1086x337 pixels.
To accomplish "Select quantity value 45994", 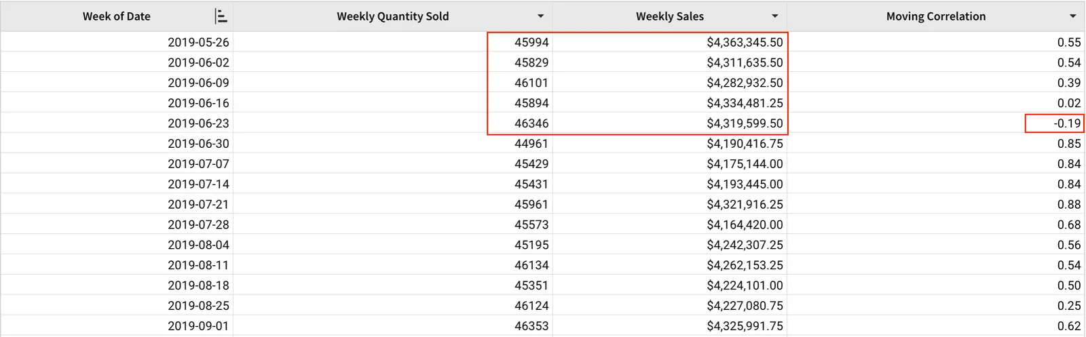I will click(531, 42).
